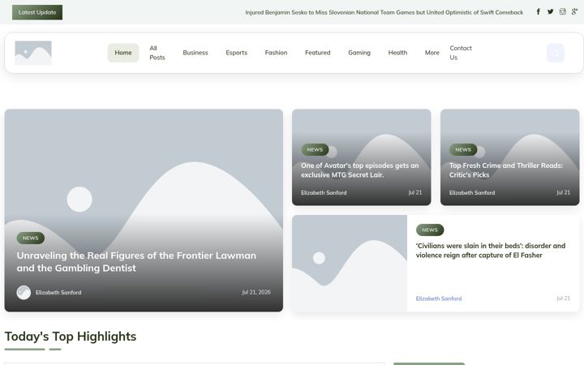Open 'Civilians were slain in their beds' headline
Screen dimensions: 584x365
point(491,251)
